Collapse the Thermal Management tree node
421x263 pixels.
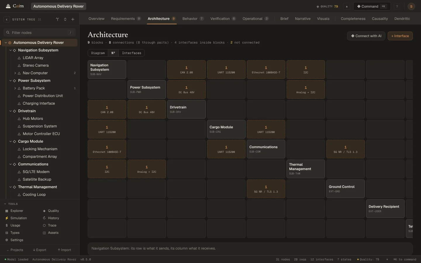11,187
